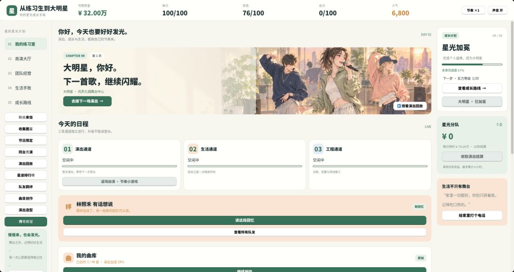Viewport: 514px width, 272px height.
Task: Open 同台竞演 competition
Action: 26,152
